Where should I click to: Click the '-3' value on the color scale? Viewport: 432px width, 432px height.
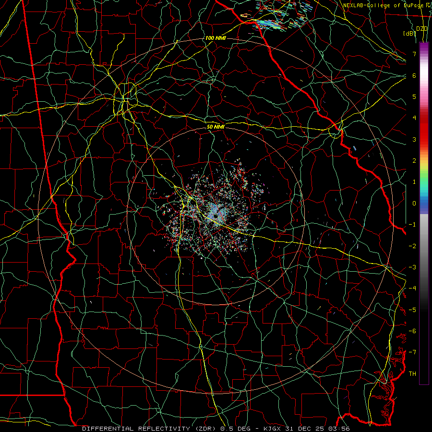point(412,267)
